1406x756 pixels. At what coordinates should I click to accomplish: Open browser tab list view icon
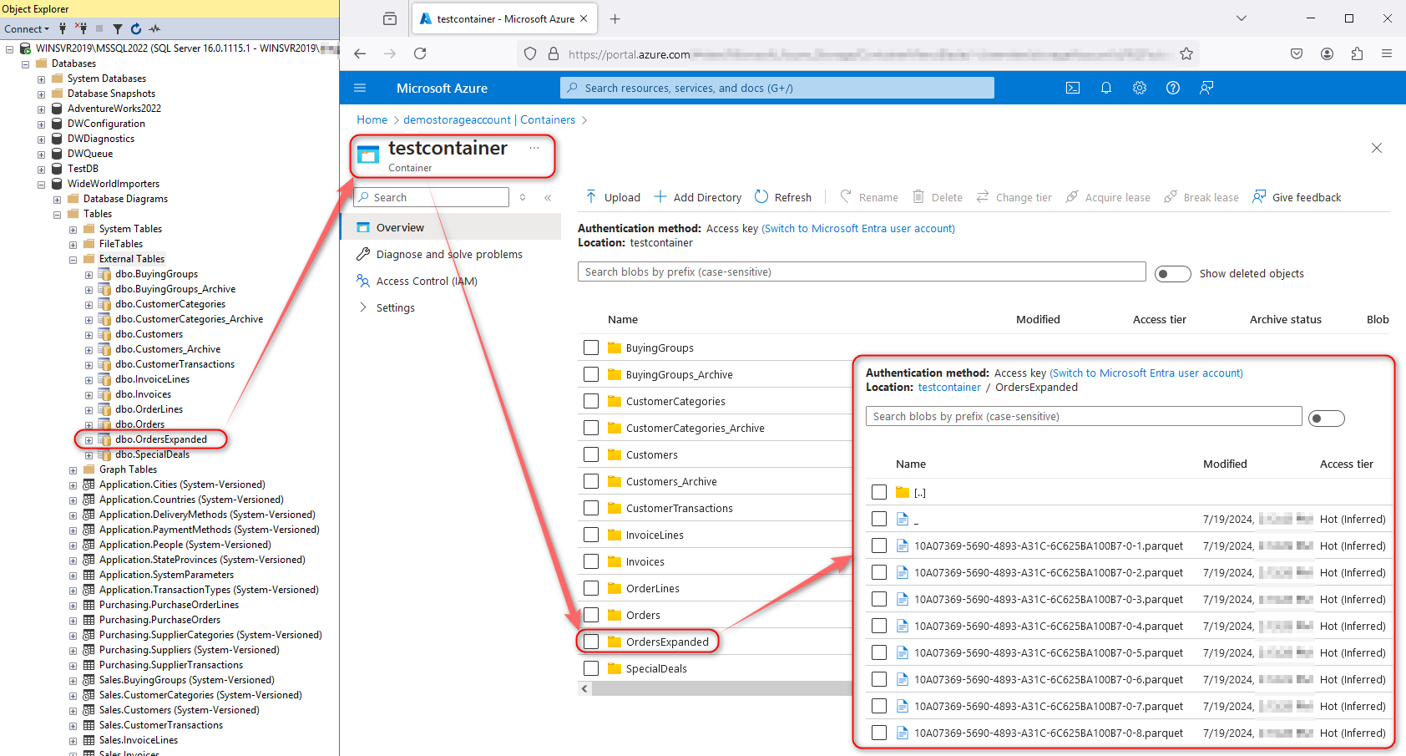(x=390, y=18)
